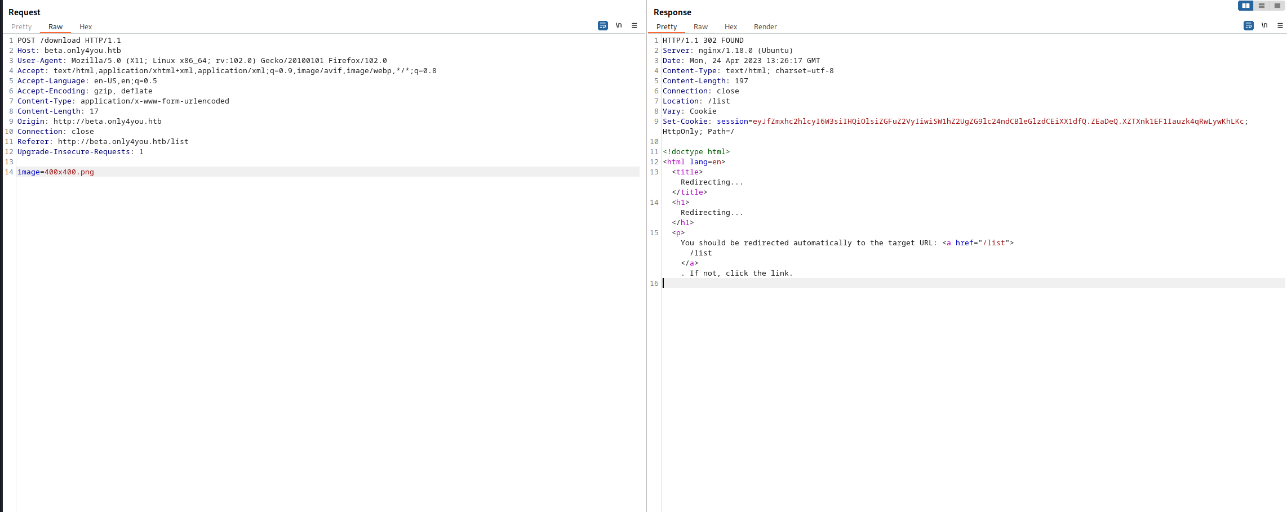
Task: Click the User-Agent header line
Action: tap(202, 61)
